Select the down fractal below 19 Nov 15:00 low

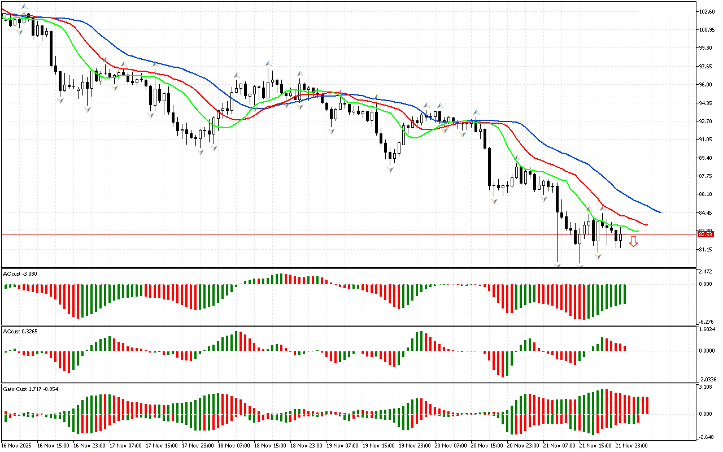(390, 169)
